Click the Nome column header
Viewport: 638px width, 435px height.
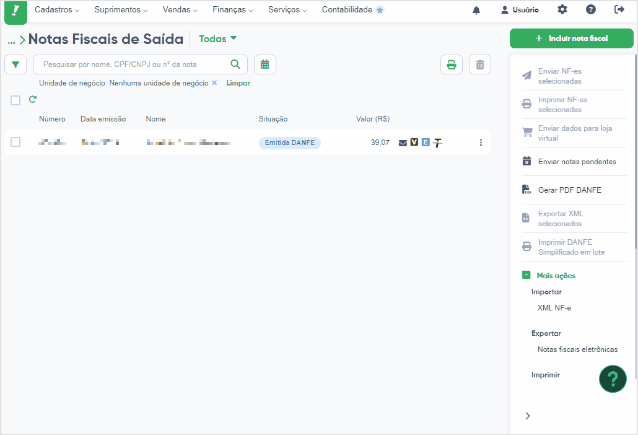(x=155, y=119)
